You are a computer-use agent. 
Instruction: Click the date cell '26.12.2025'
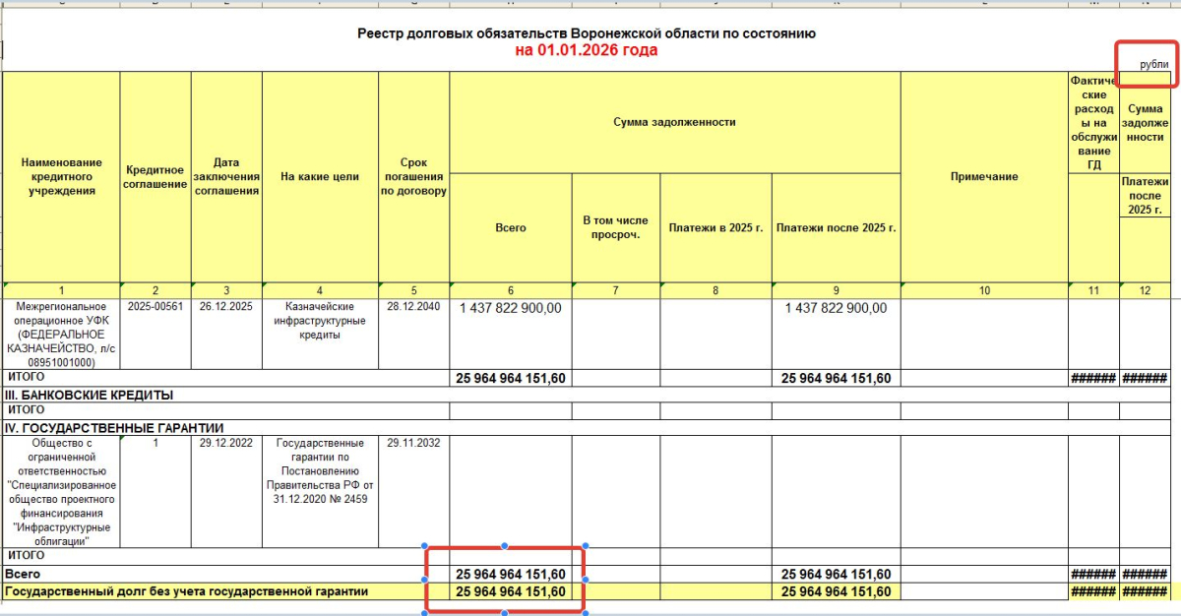tap(226, 307)
